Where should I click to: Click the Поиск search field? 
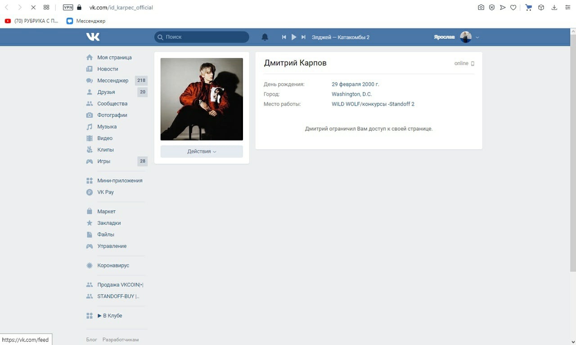[202, 37]
